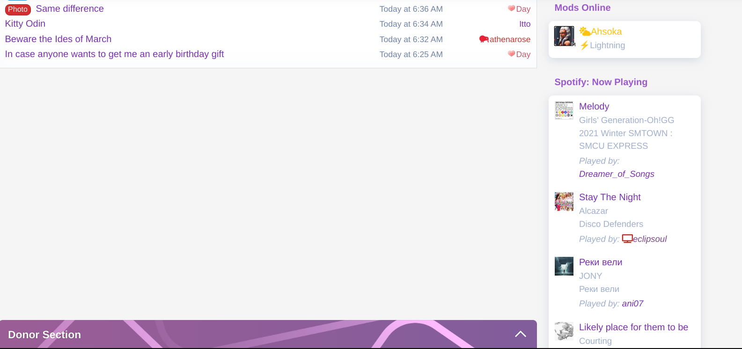Open Ahsoka's avatar image

click(x=564, y=36)
